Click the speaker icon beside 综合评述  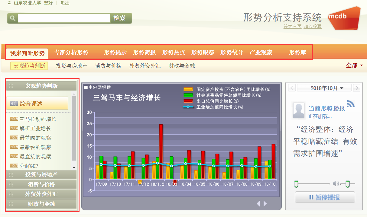[x=14, y=104]
